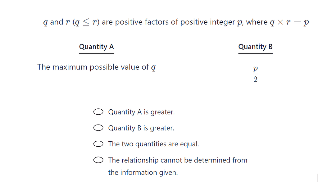
Task: Click the text 'Quantity A is greater'
Action: 141,112
